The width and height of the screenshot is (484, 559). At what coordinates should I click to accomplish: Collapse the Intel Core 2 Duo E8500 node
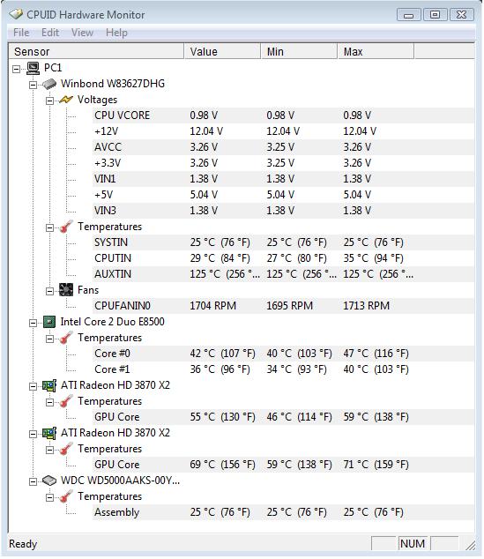click(x=34, y=323)
